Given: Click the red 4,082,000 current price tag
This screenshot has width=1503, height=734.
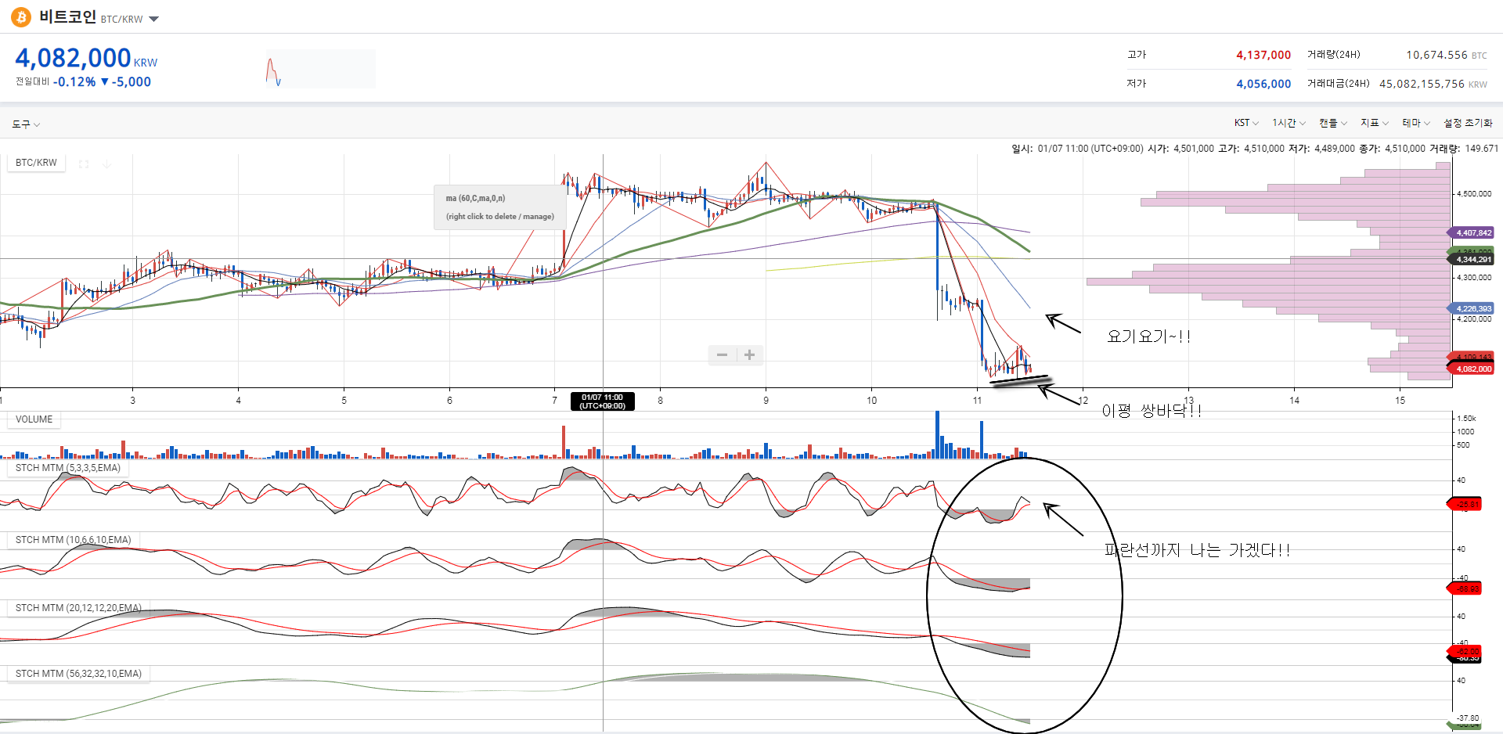Looking at the screenshot, I should (x=1473, y=369).
